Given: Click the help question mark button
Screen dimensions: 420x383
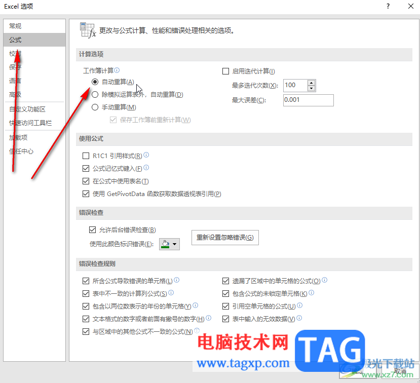Looking at the screenshot, I should pos(388,6).
